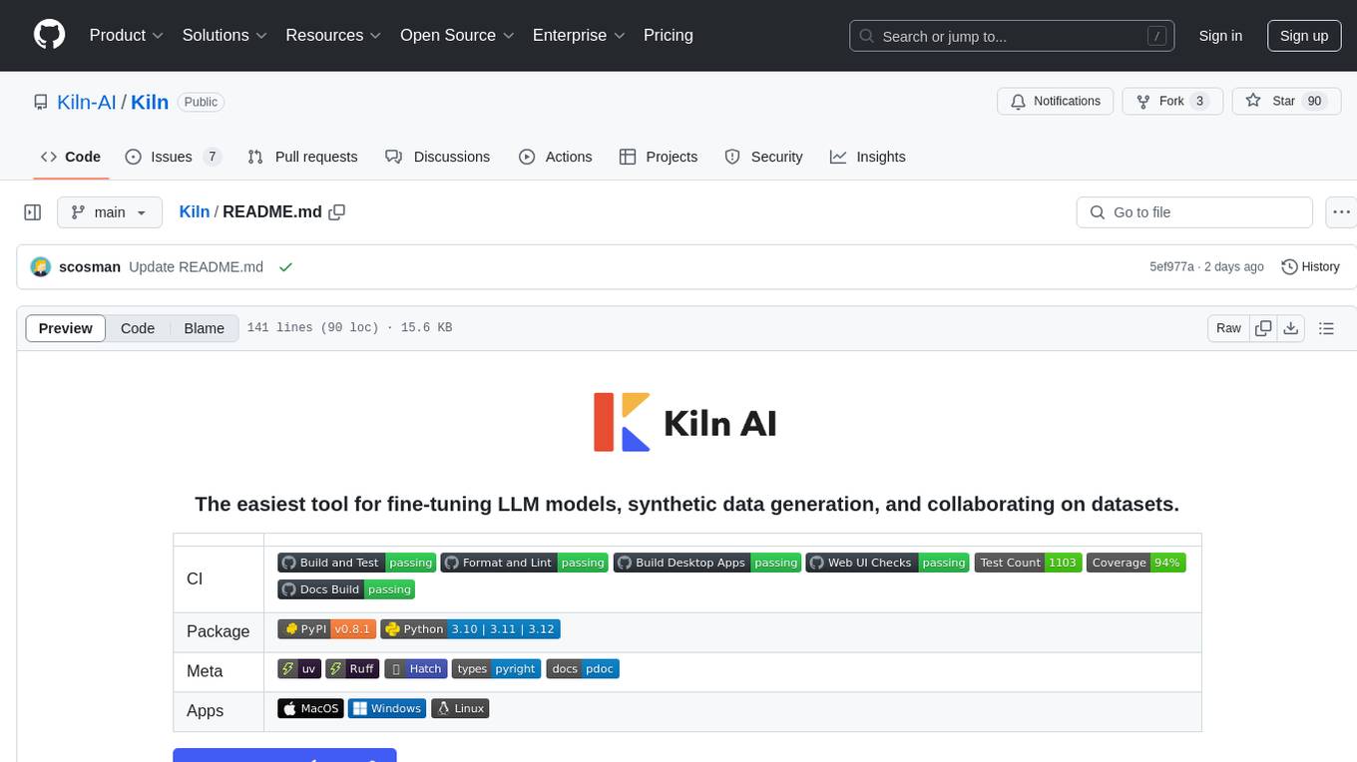Image resolution: width=1357 pixels, height=762 pixels.
Task: Click the Hatch badge
Action: (416, 669)
